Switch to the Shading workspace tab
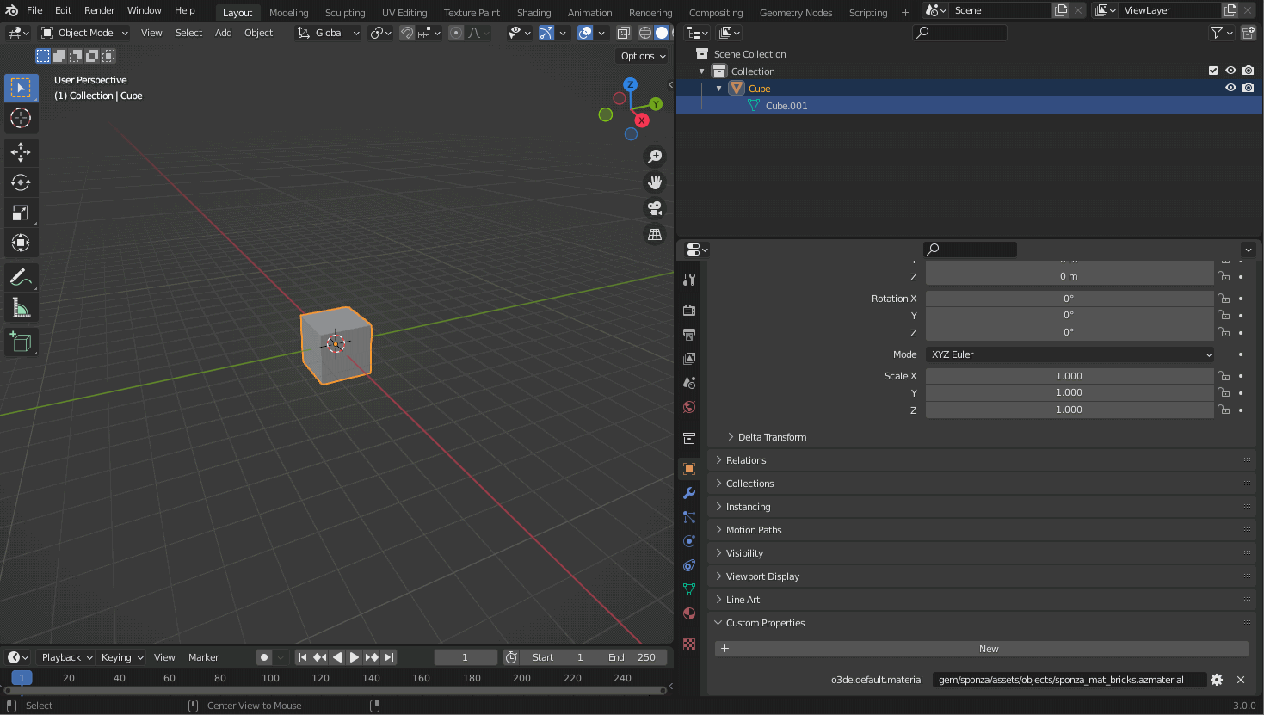Screen dimensions: 1264x715 coord(533,12)
